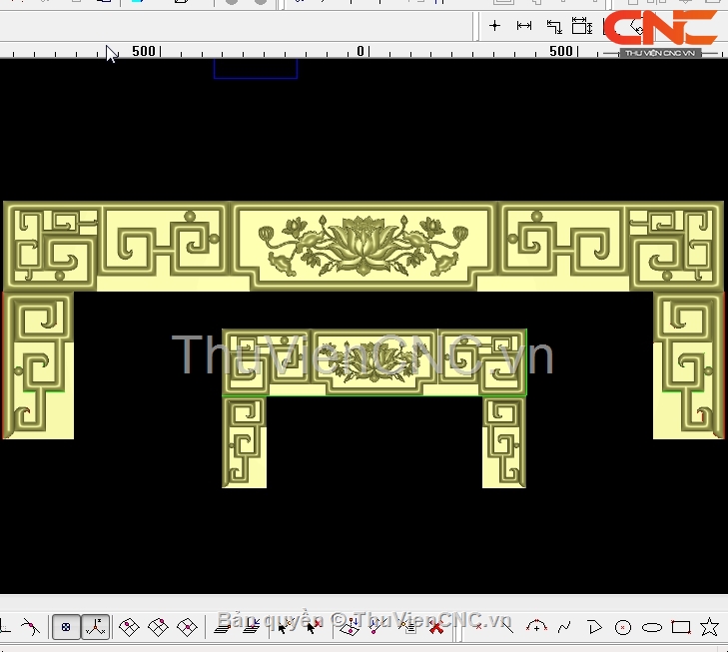This screenshot has height=652, width=728.
Task: Select the rectangle drawing tool
Action: pos(681,627)
